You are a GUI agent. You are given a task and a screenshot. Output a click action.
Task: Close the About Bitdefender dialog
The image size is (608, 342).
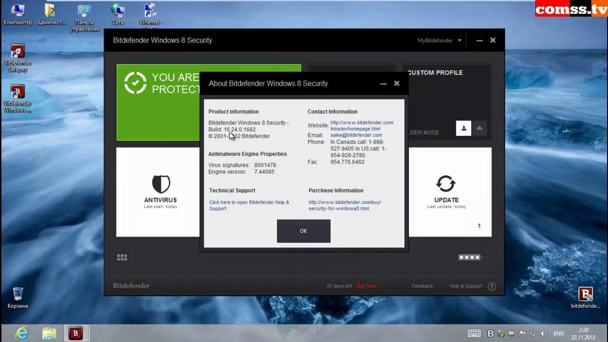(x=397, y=83)
